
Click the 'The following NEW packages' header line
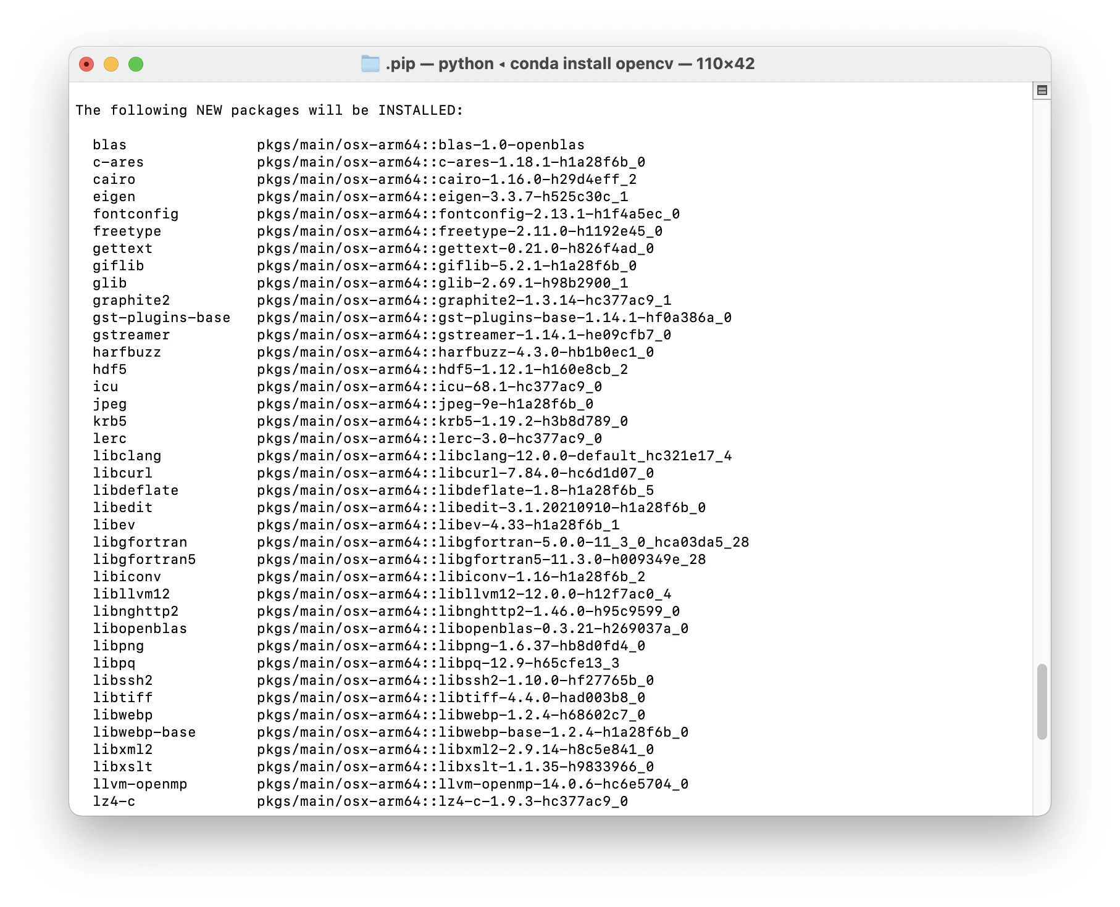269,110
